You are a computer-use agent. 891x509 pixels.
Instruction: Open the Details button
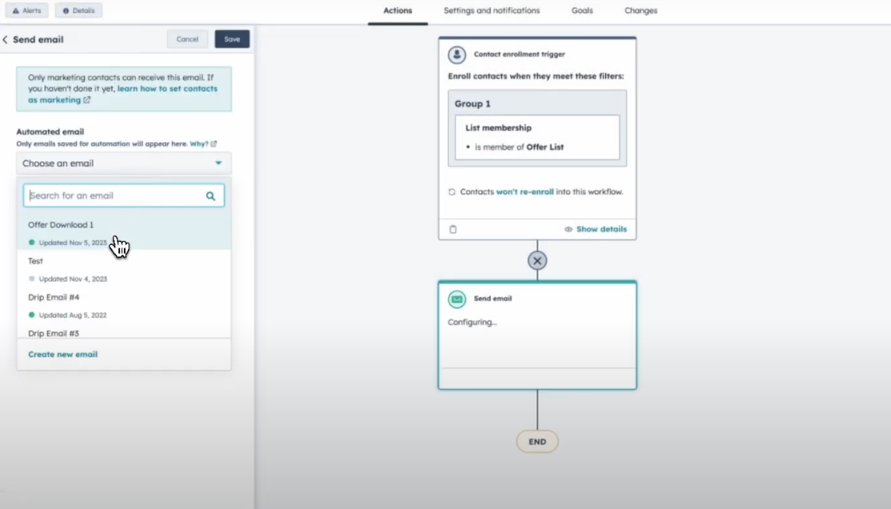pyautogui.click(x=78, y=10)
